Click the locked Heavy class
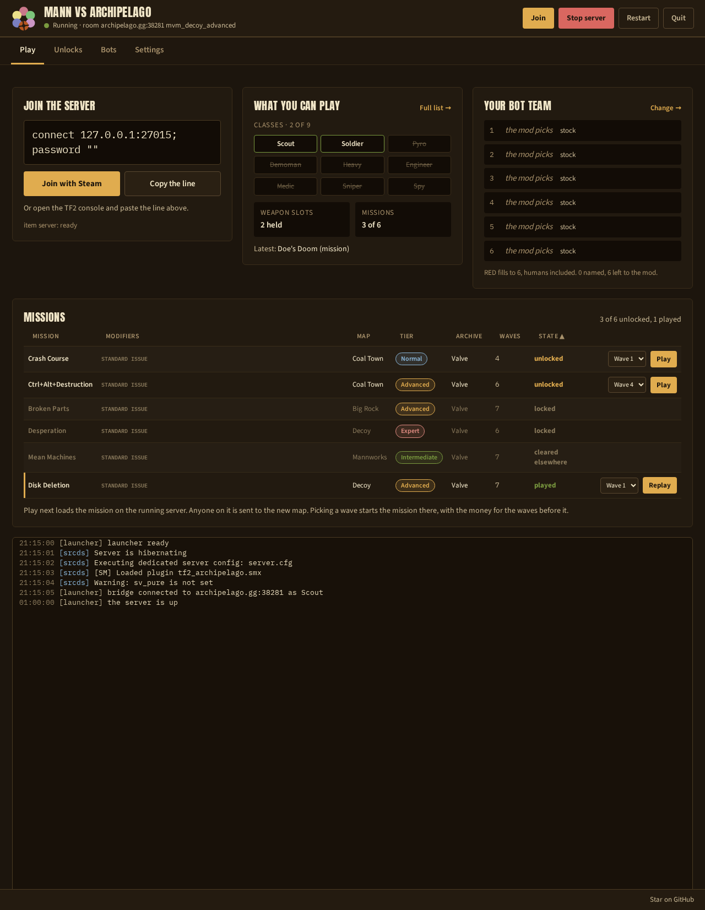 [x=352, y=165]
